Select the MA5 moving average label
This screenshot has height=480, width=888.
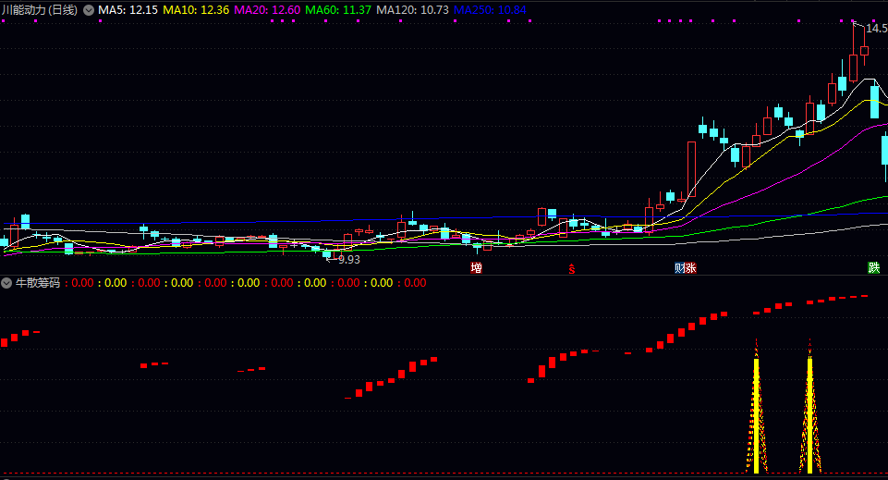[128, 9]
